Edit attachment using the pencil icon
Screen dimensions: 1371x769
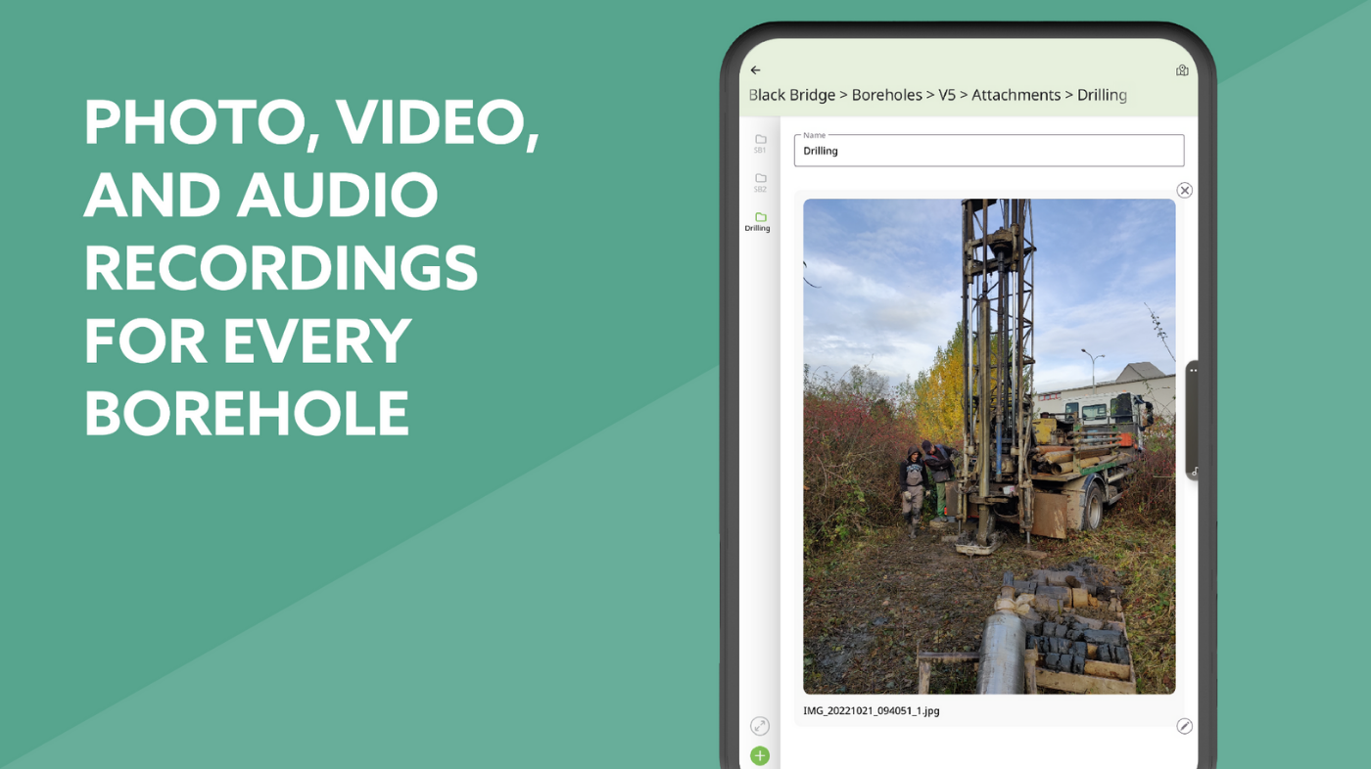click(x=1184, y=726)
